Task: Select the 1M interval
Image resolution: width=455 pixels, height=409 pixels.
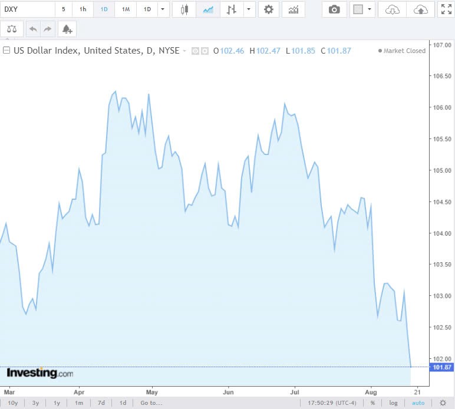Action: tap(126, 9)
